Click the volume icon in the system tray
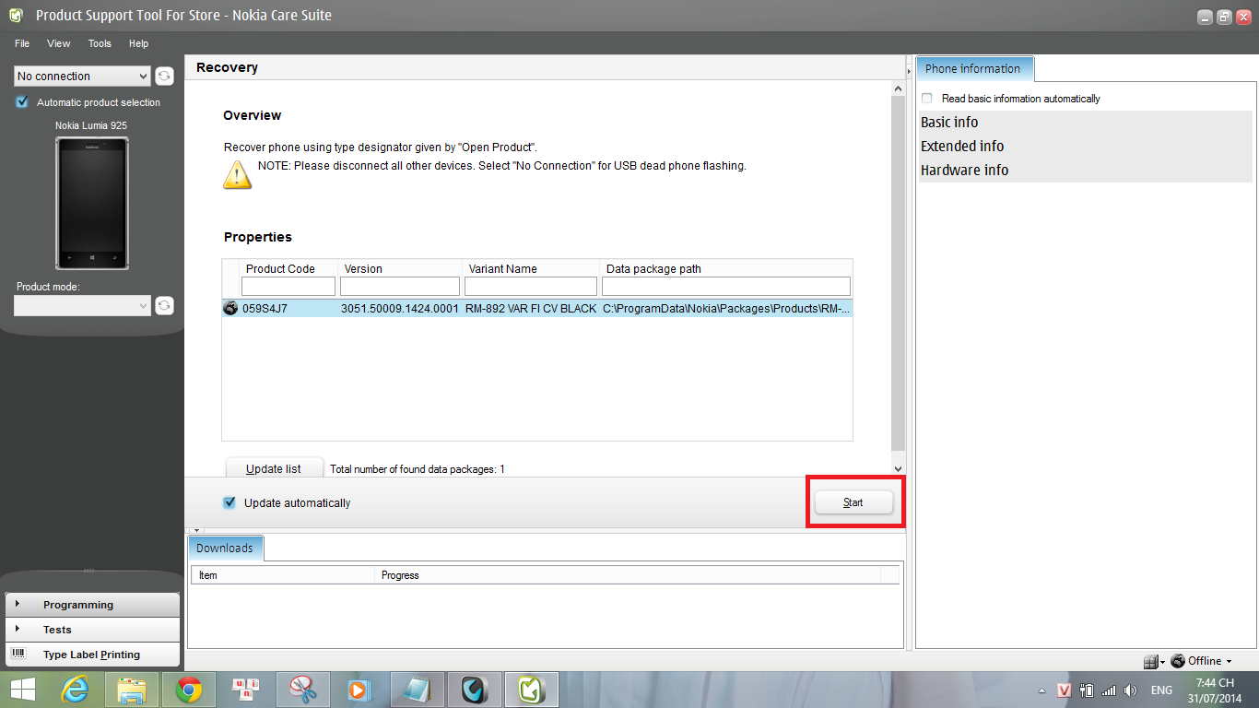This screenshot has width=1259, height=708. [x=1131, y=690]
